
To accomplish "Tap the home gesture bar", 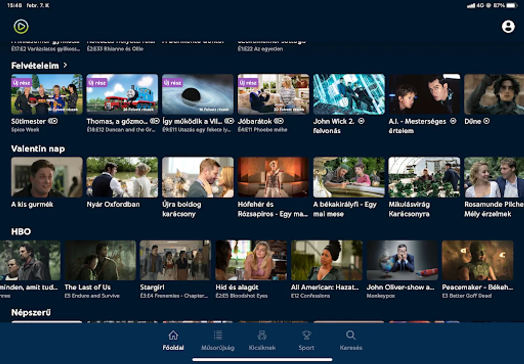I will (262, 359).
